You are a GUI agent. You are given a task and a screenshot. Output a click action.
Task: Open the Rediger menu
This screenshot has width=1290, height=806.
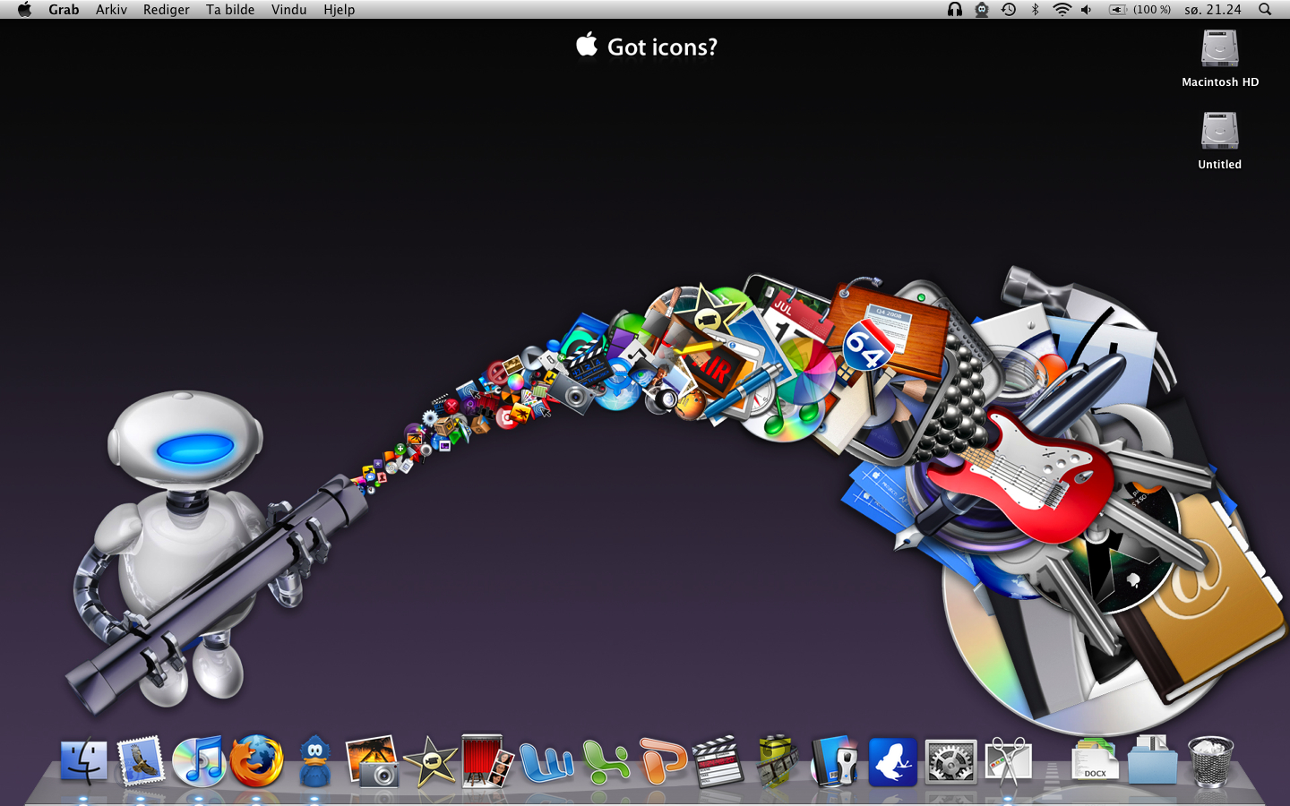(166, 9)
